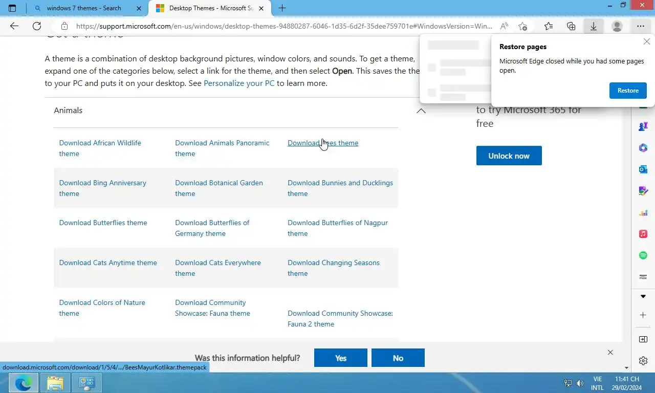The height and width of the screenshot is (393, 655).
Task: Answer Yes to helpful question
Action: (341, 358)
